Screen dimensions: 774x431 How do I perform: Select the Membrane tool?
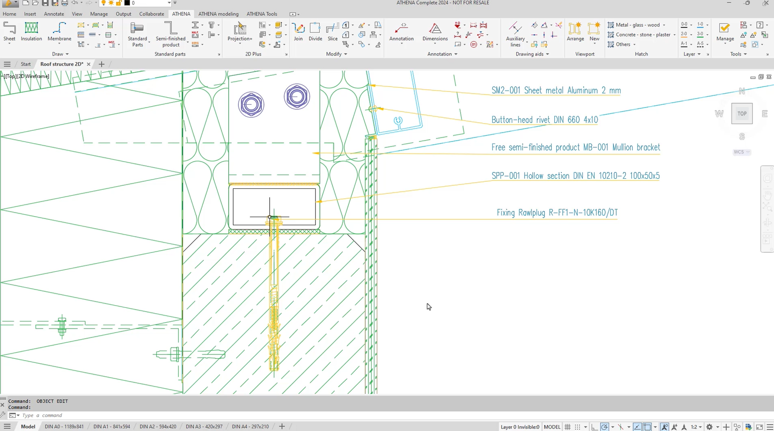(x=59, y=33)
